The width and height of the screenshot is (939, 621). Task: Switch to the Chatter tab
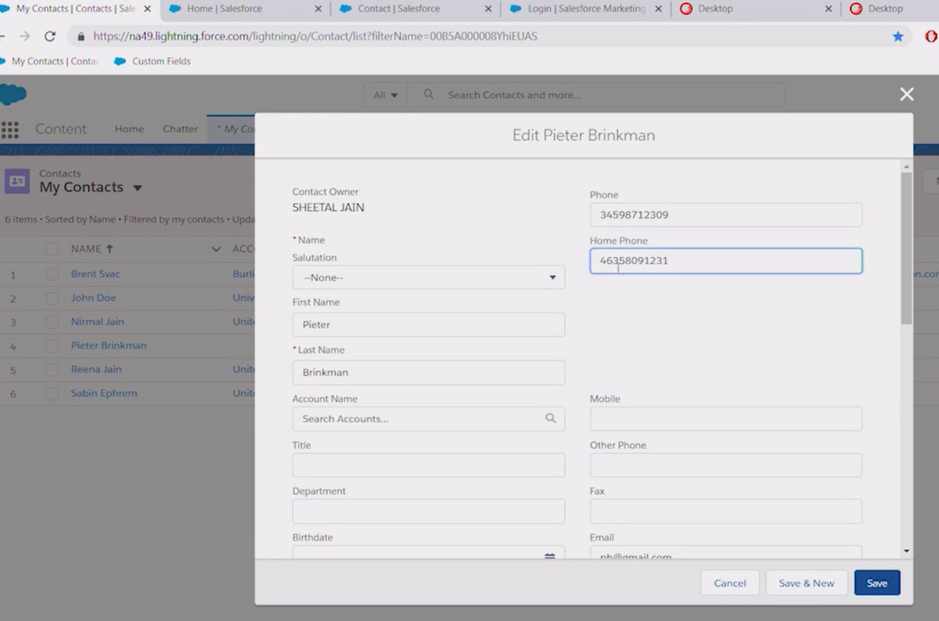180,128
